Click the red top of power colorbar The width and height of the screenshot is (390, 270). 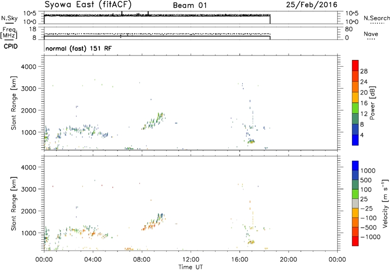[x=355, y=65]
